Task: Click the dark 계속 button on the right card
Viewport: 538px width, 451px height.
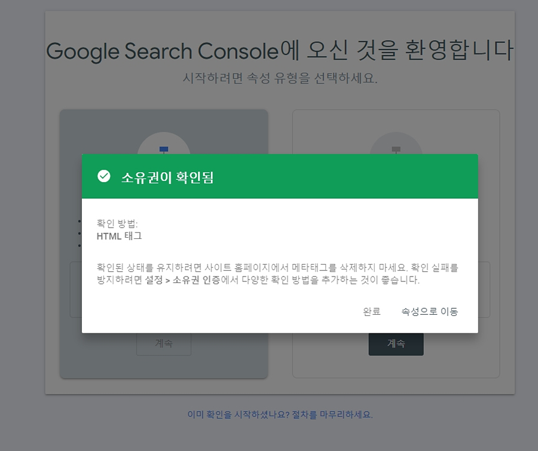Action: (396, 343)
